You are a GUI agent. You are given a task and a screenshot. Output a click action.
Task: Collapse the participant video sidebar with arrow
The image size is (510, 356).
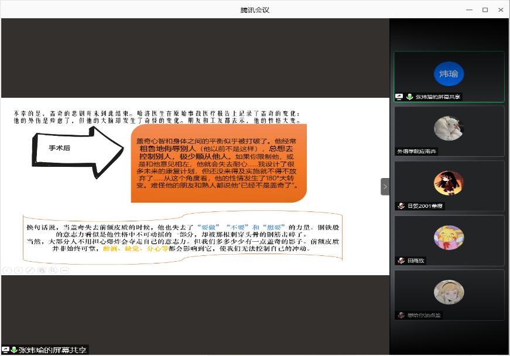(x=385, y=186)
